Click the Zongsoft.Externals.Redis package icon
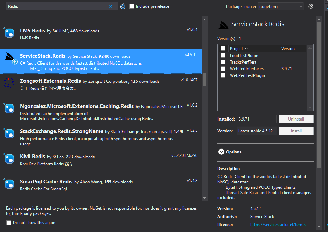328x232 pixels. point(9,82)
